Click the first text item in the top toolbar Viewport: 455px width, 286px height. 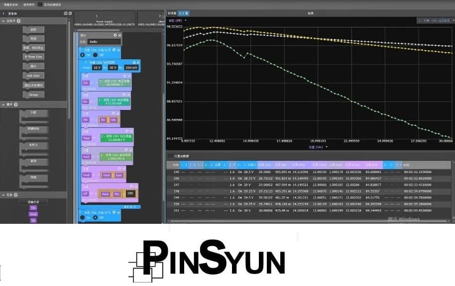tap(11, 4)
